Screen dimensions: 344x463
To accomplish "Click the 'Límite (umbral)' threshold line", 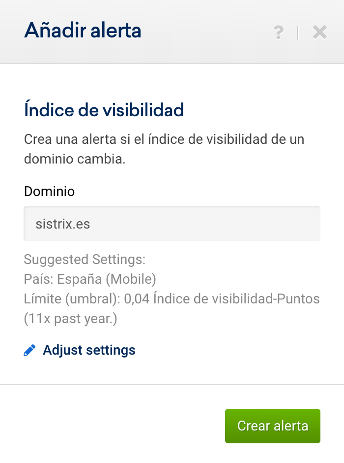I will coord(172,299).
